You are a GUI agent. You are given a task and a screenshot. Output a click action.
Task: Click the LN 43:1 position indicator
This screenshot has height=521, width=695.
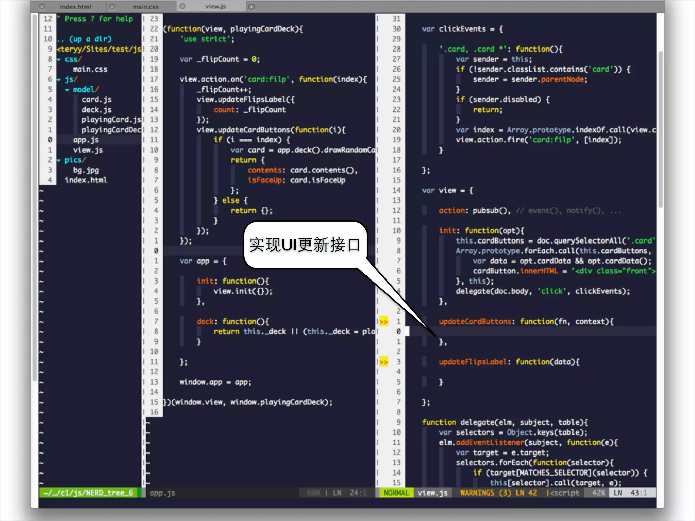coord(631,493)
